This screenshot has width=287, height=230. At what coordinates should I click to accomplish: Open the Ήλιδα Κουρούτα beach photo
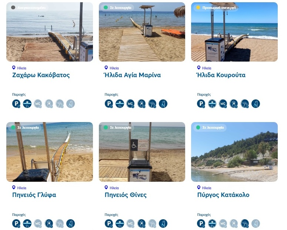click(234, 32)
